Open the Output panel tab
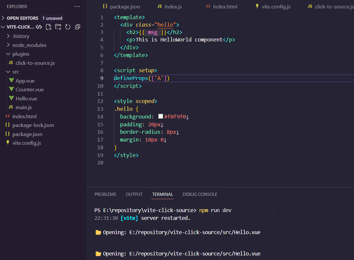Viewport: 354px width, 260px height. (134, 195)
